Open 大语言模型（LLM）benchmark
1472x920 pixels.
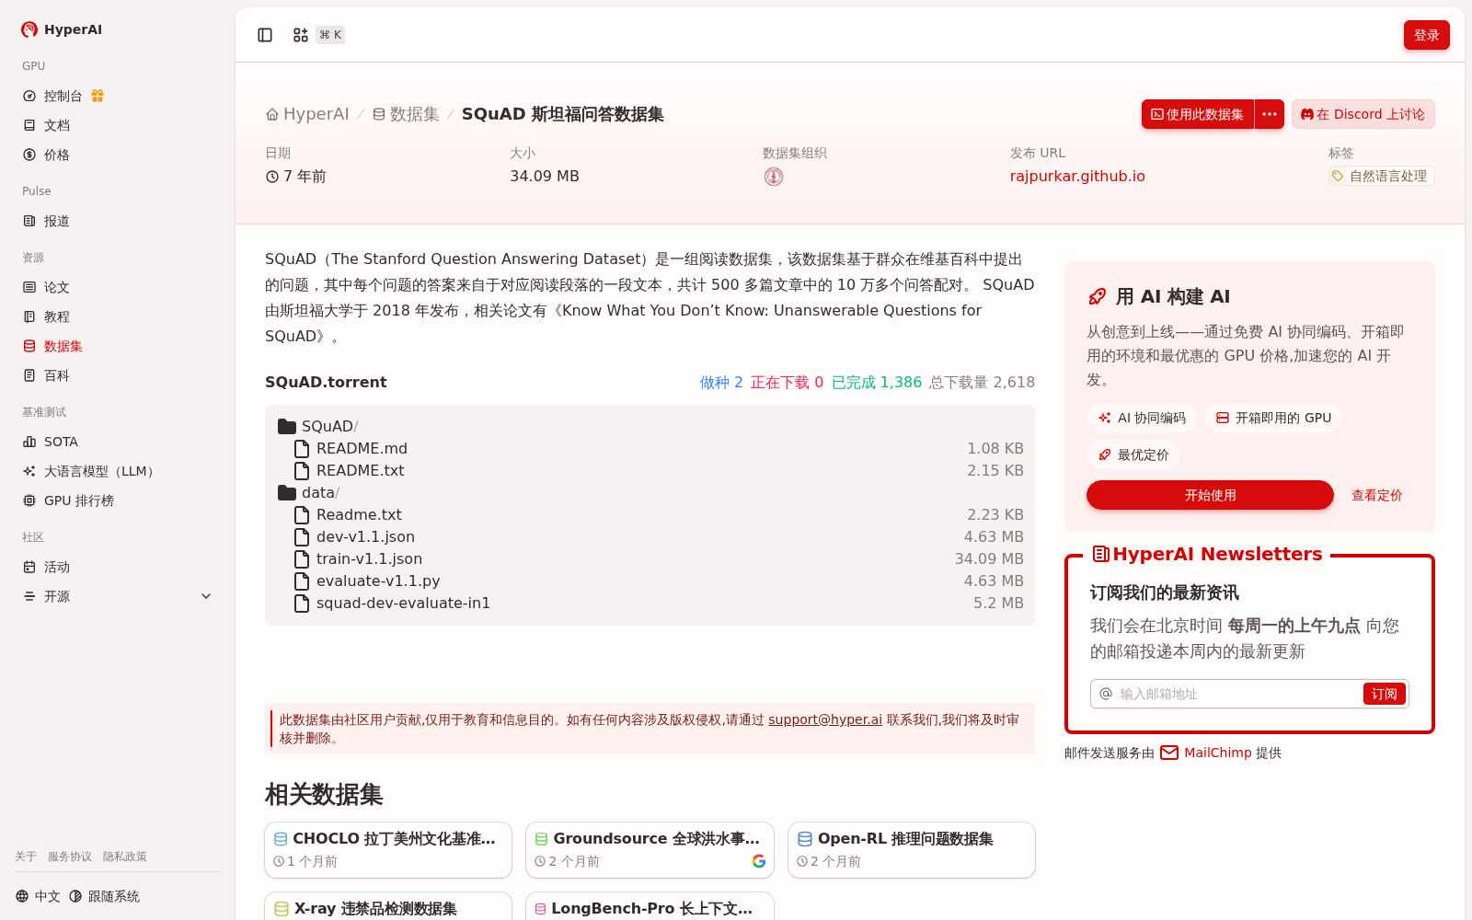(x=101, y=471)
